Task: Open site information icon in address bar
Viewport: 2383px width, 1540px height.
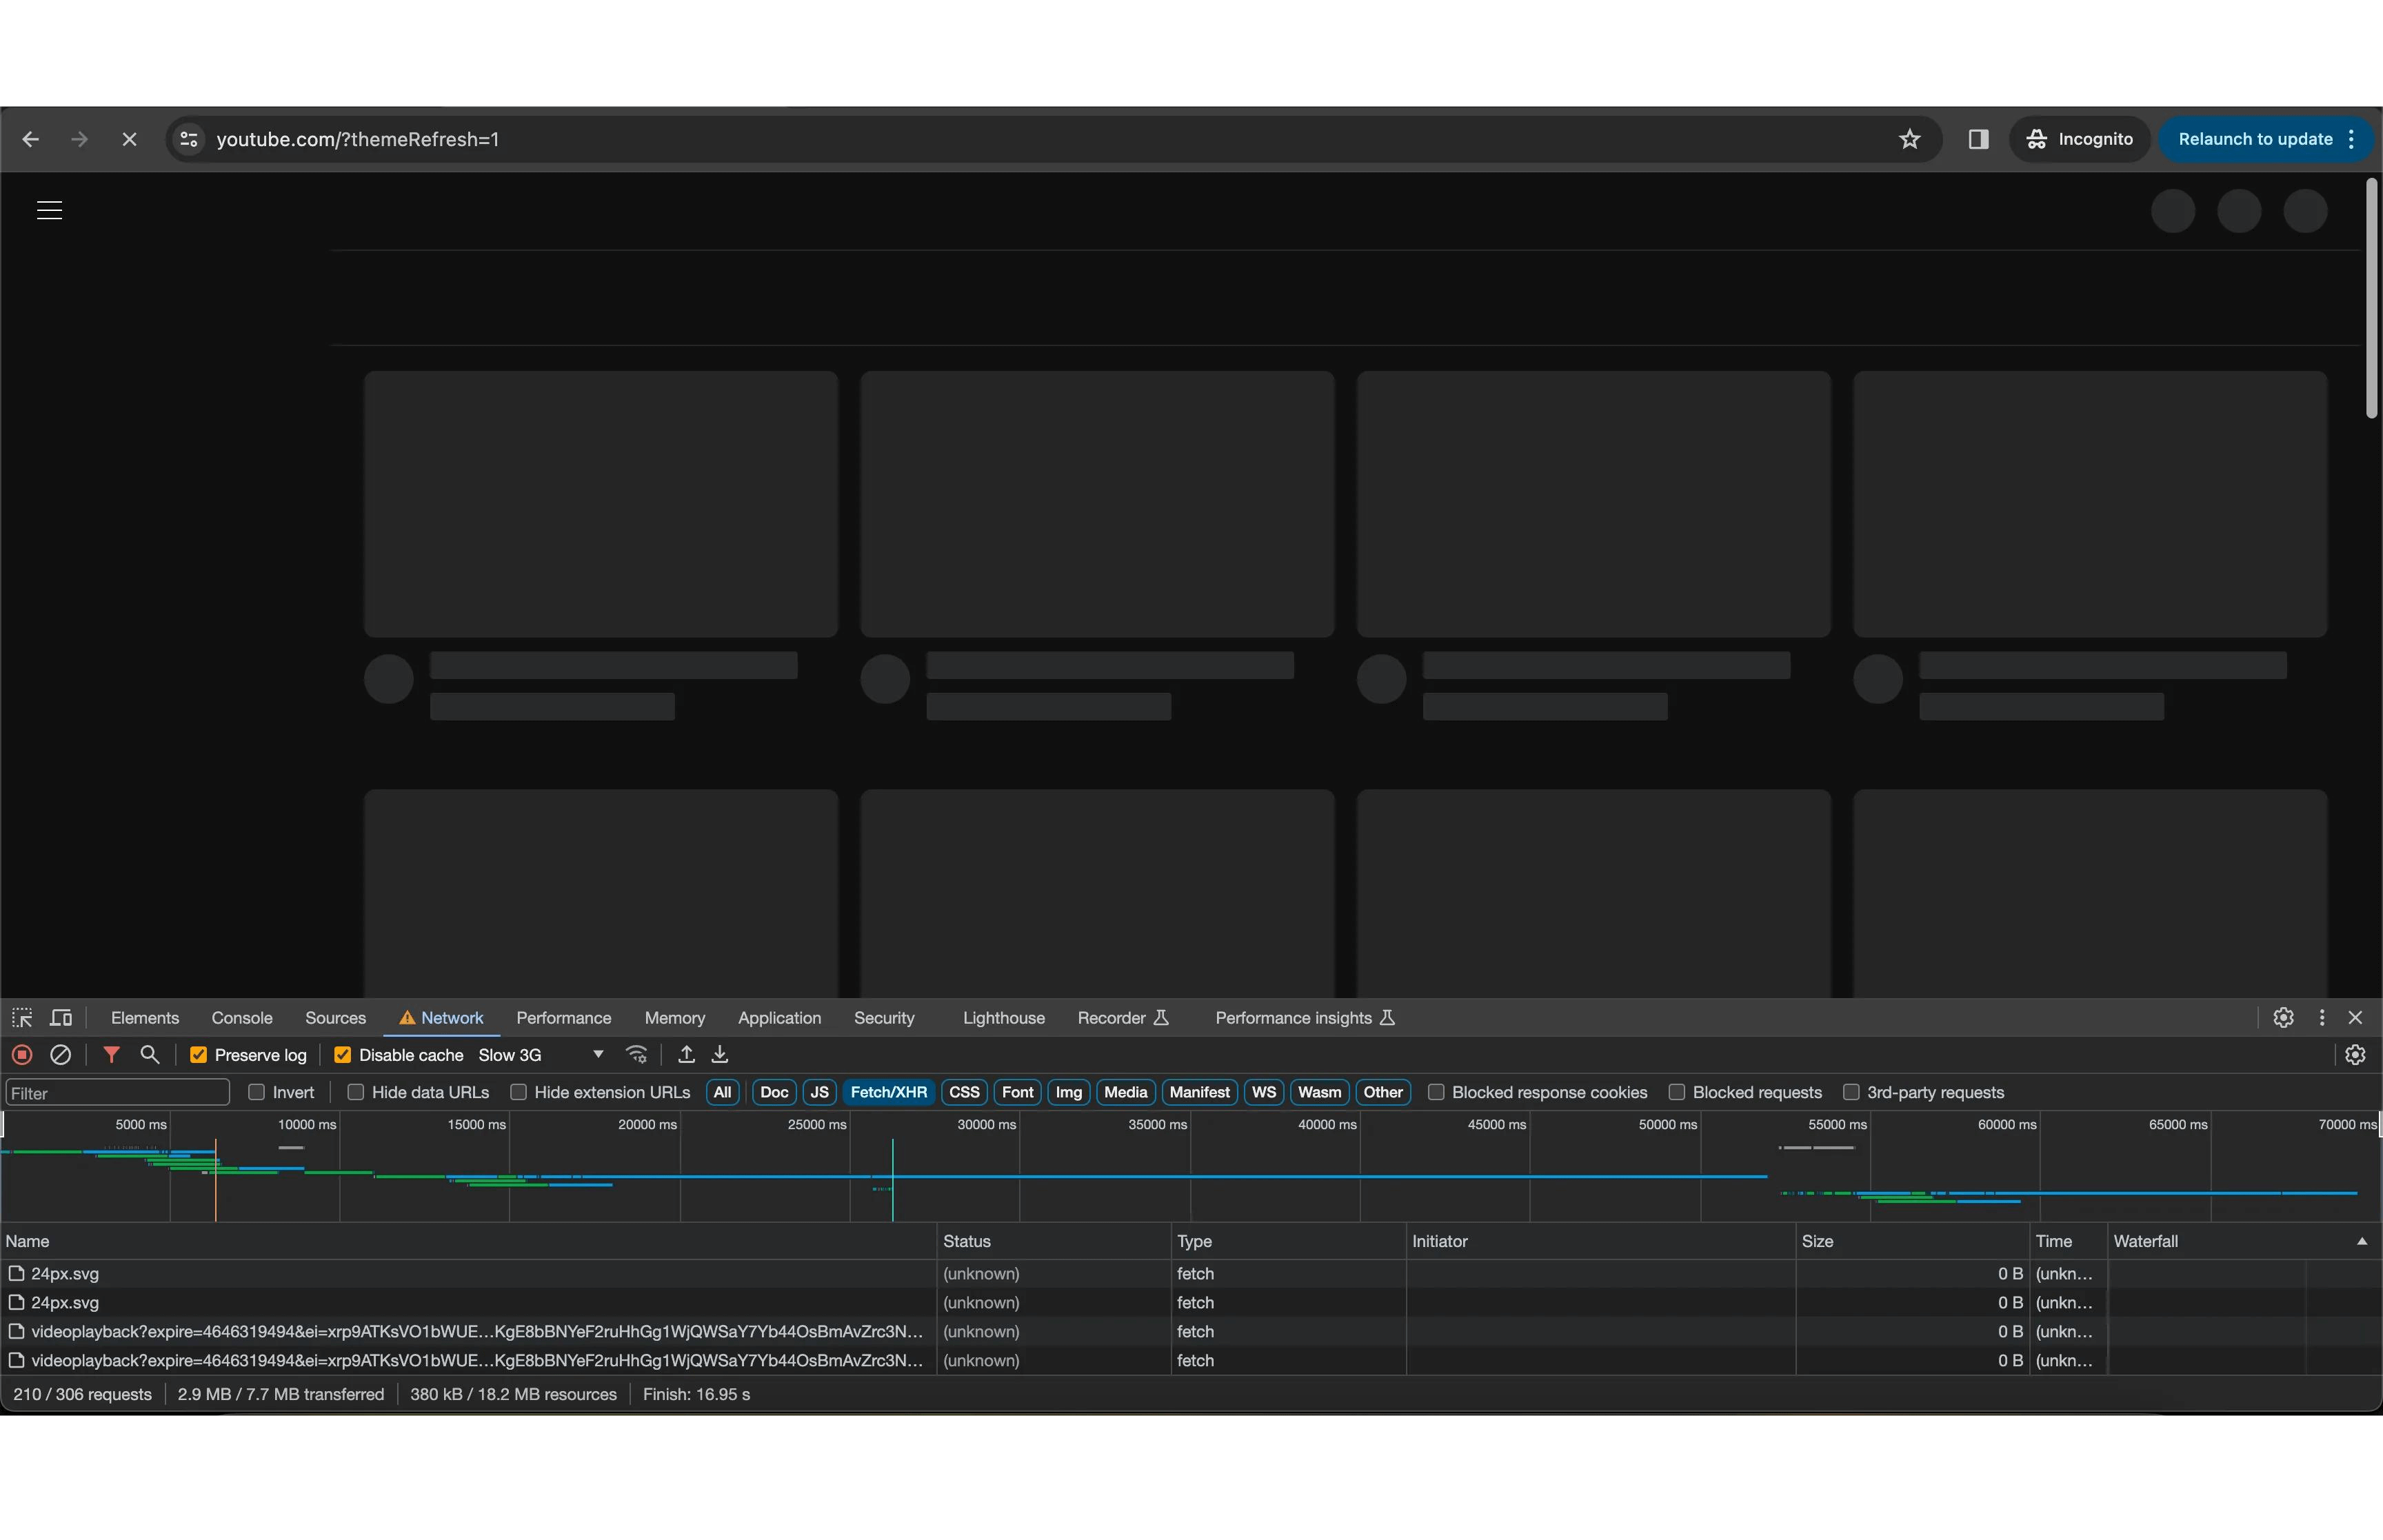Action: click(x=188, y=140)
